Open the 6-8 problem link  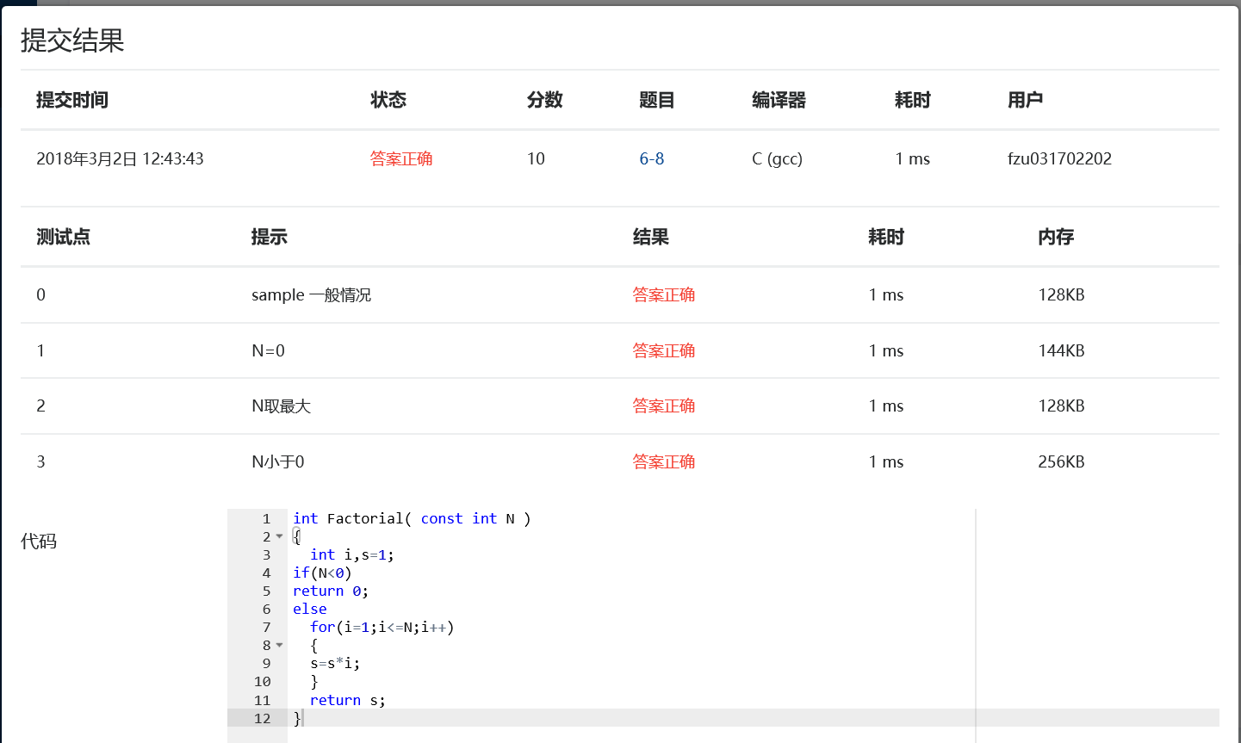point(651,159)
